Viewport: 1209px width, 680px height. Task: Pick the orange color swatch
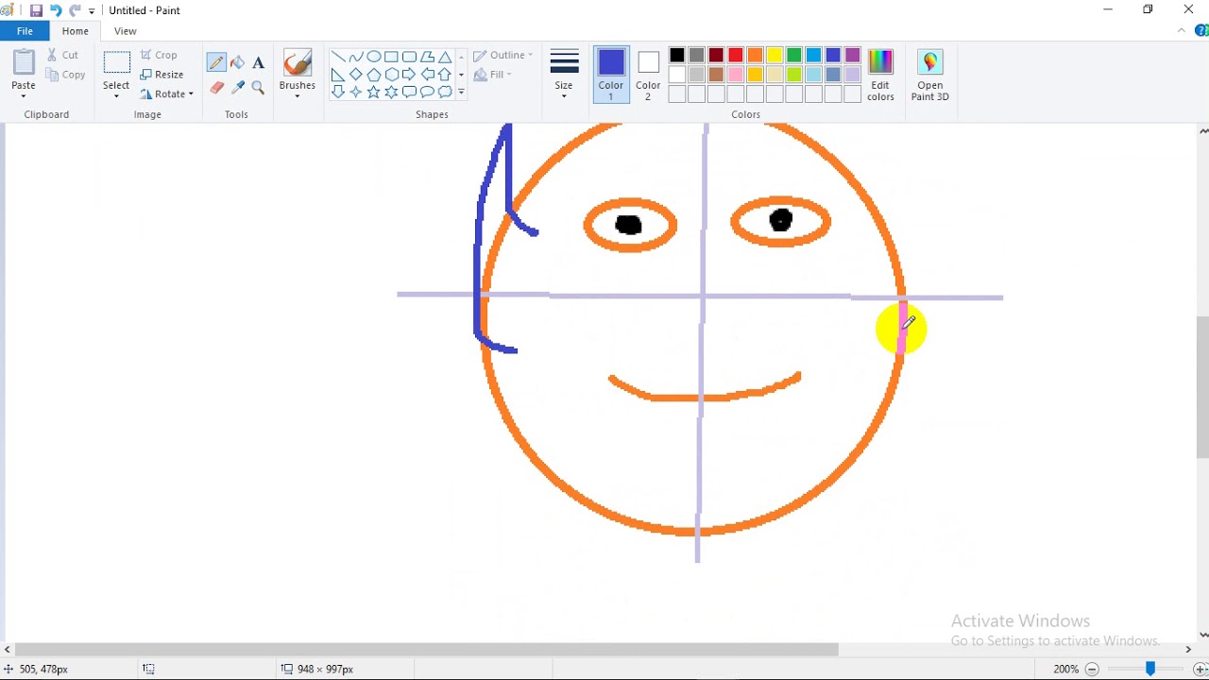756,56
